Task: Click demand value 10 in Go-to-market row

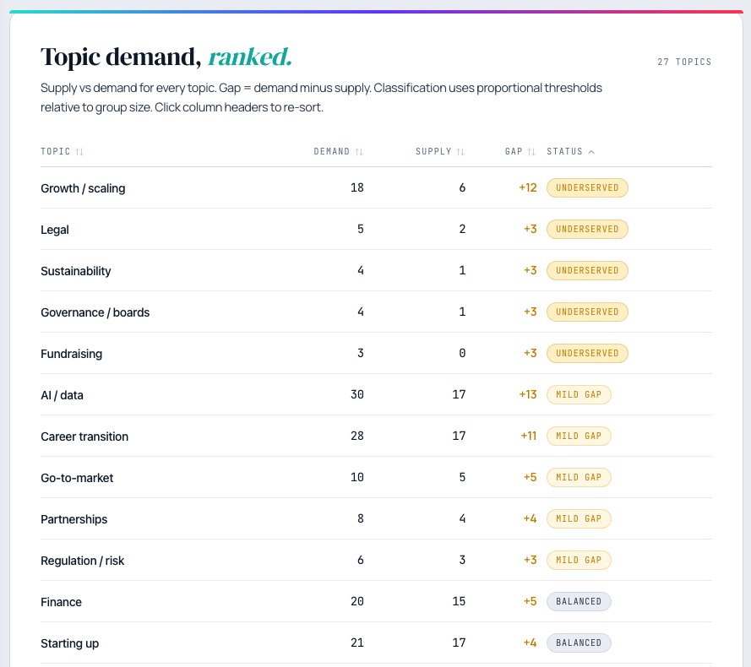Action: tap(357, 477)
